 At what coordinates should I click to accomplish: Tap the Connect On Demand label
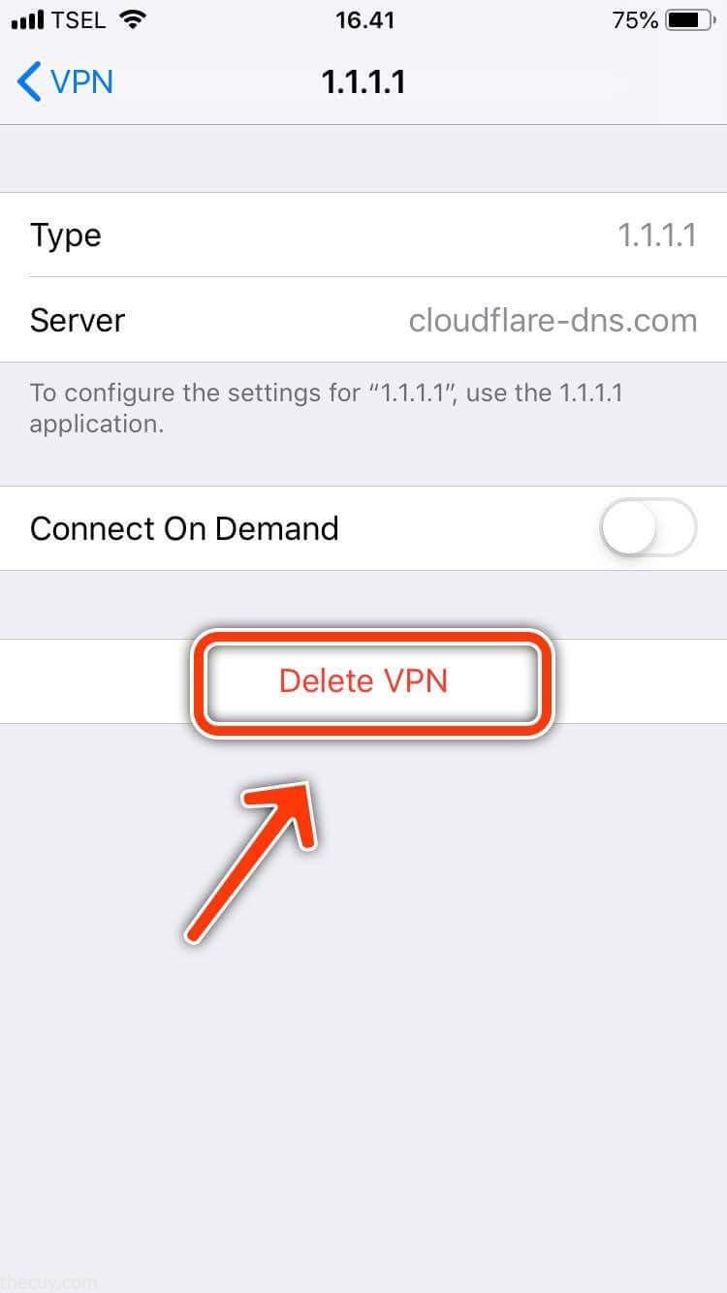coord(184,528)
